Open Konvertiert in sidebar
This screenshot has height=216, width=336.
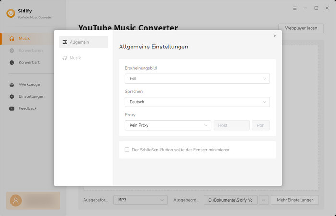[x=27, y=63]
